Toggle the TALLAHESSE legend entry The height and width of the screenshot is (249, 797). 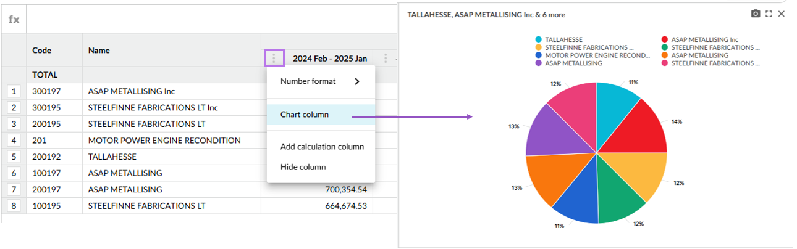[563, 39]
